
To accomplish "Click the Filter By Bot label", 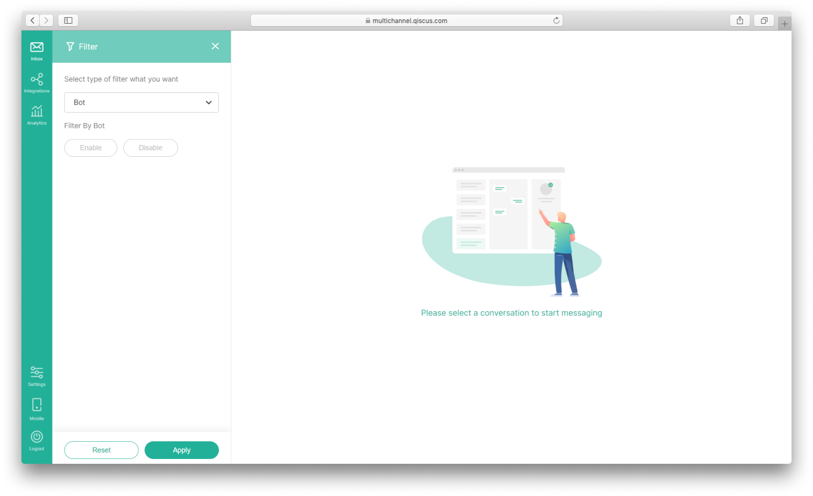I will (x=84, y=126).
